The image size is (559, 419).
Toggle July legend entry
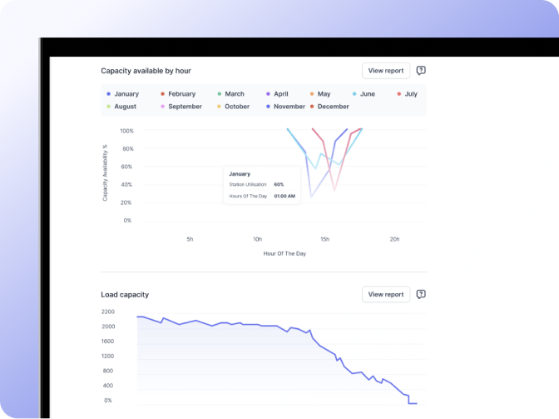point(407,94)
